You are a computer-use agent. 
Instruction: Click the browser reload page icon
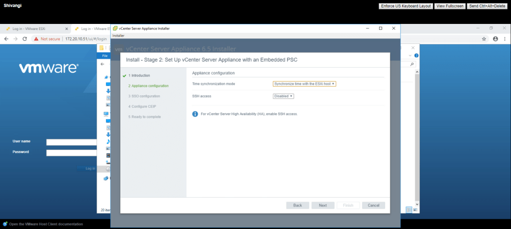point(25,39)
